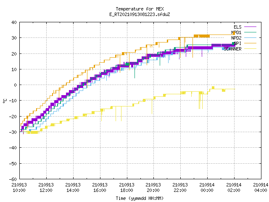This screenshot has height=202, width=269.
Task: Click the y-axis label -20
Action: [13, 117]
